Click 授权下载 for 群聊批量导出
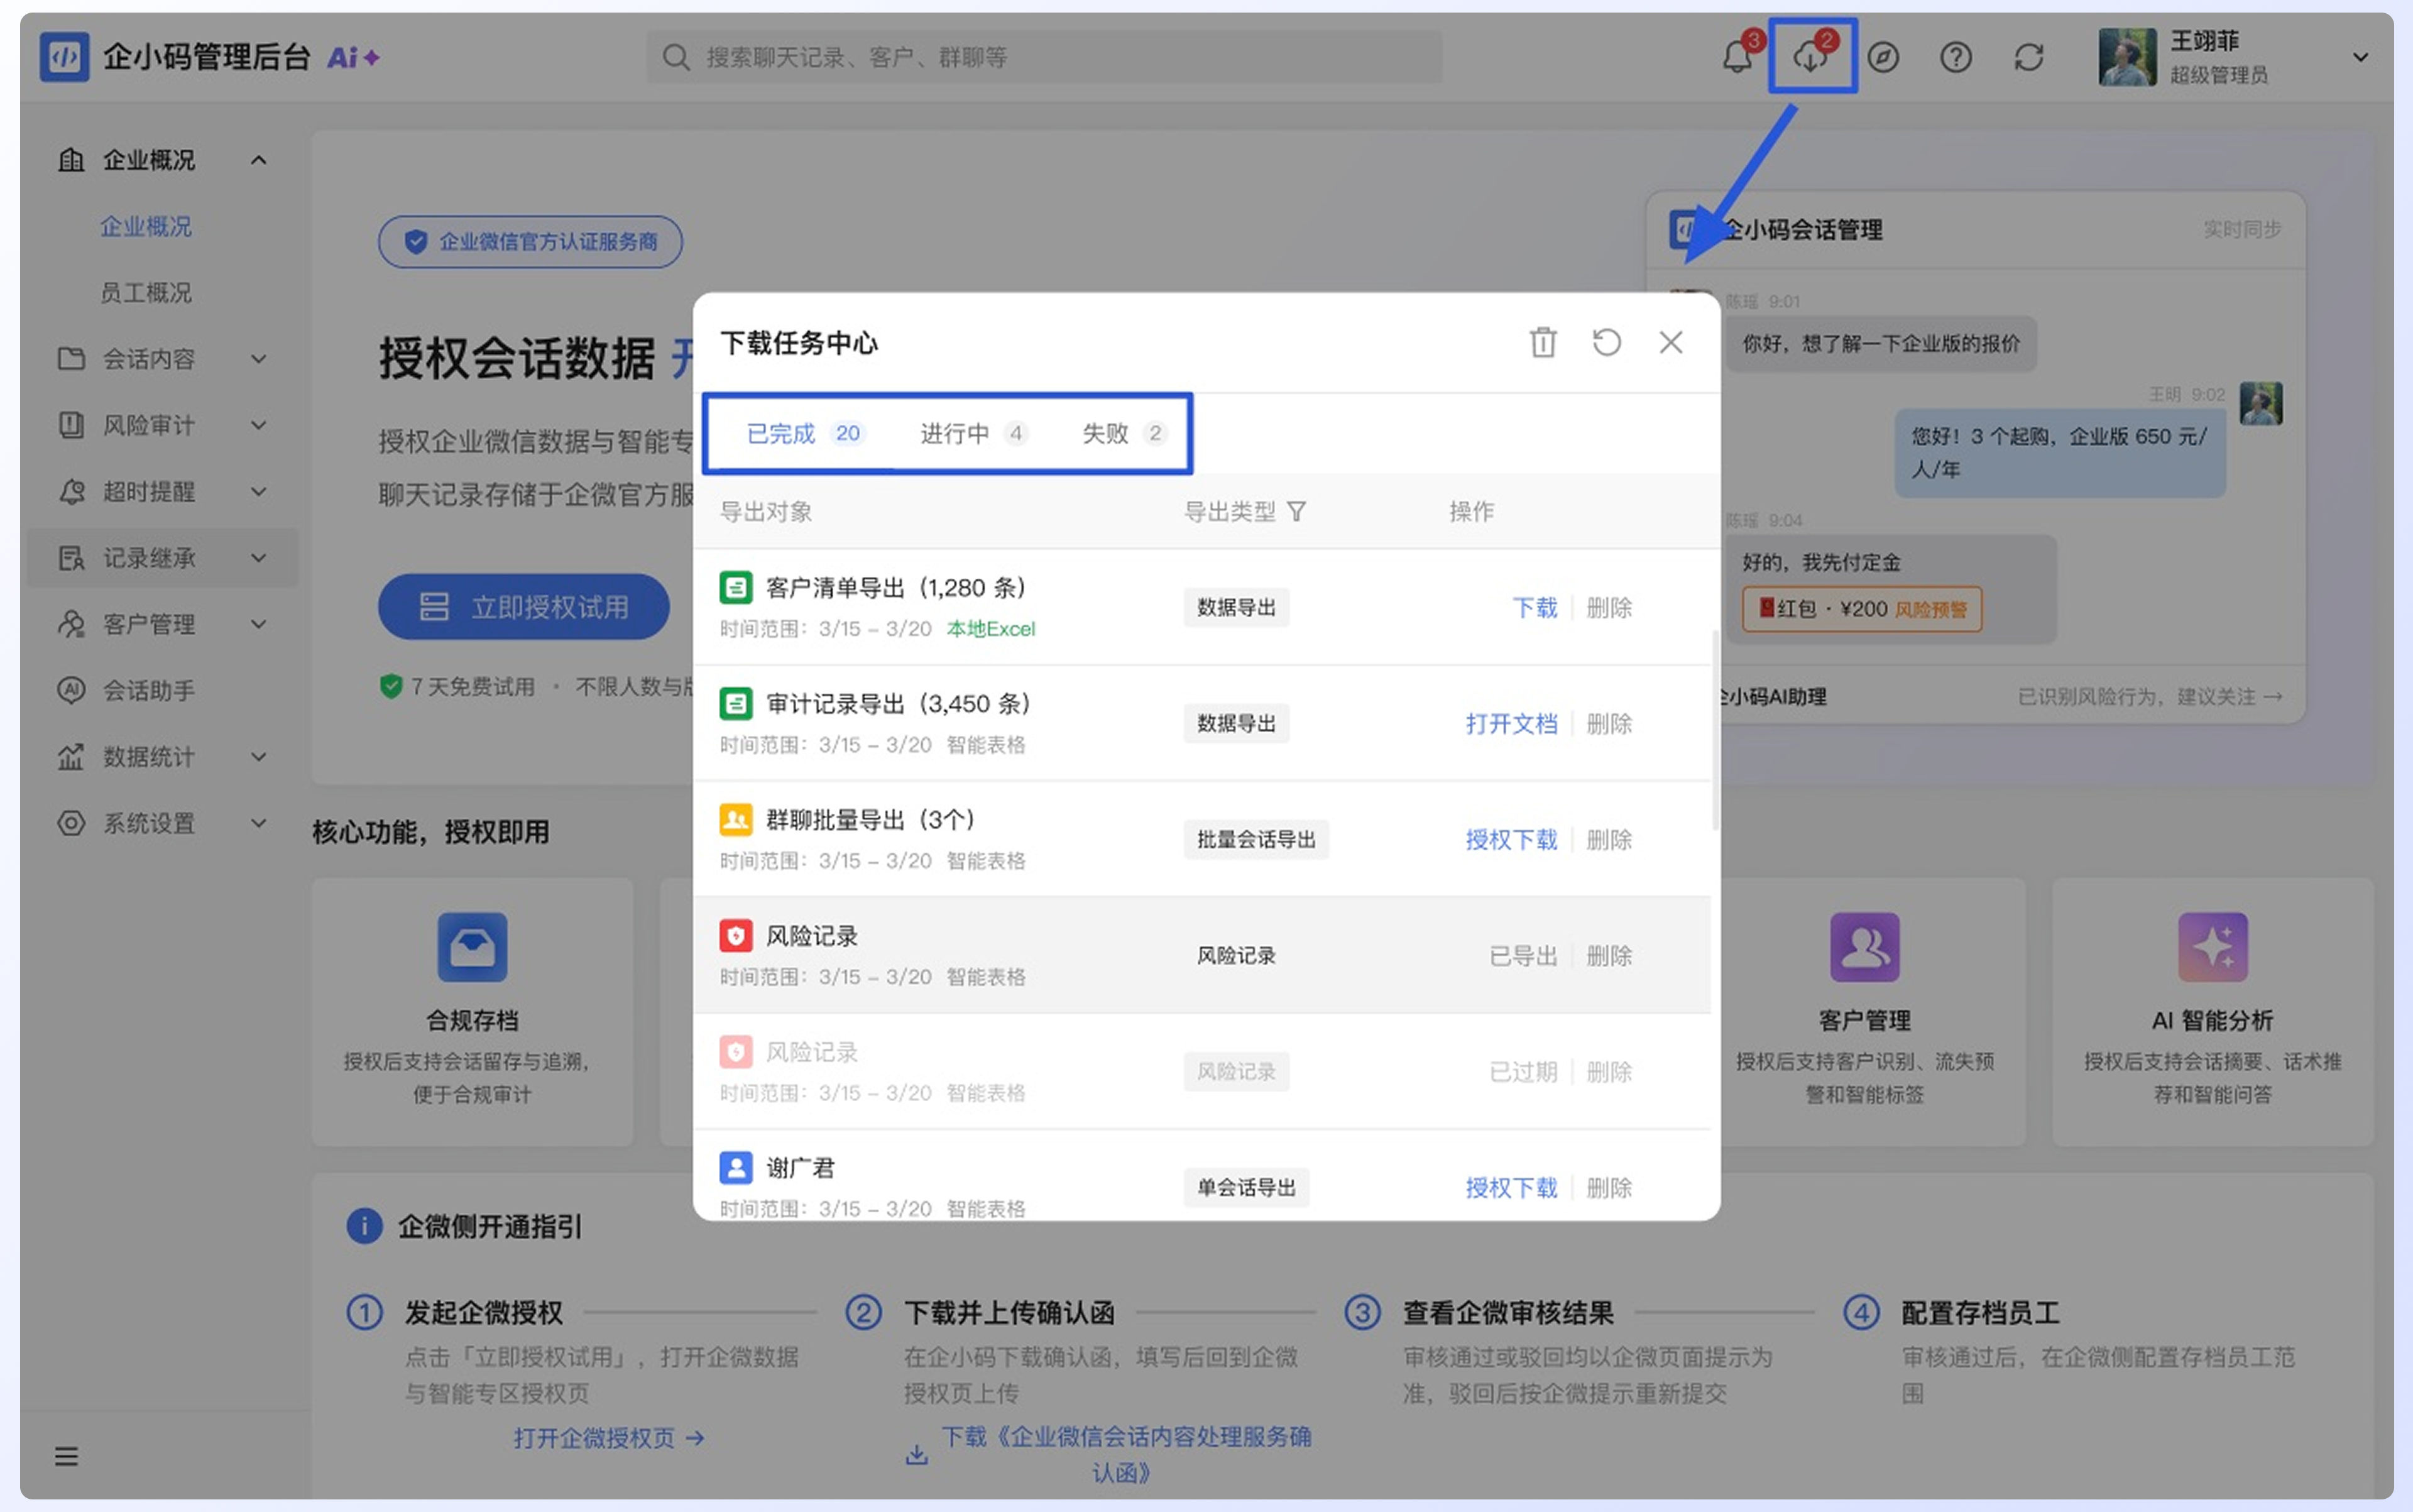 coord(1511,839)
